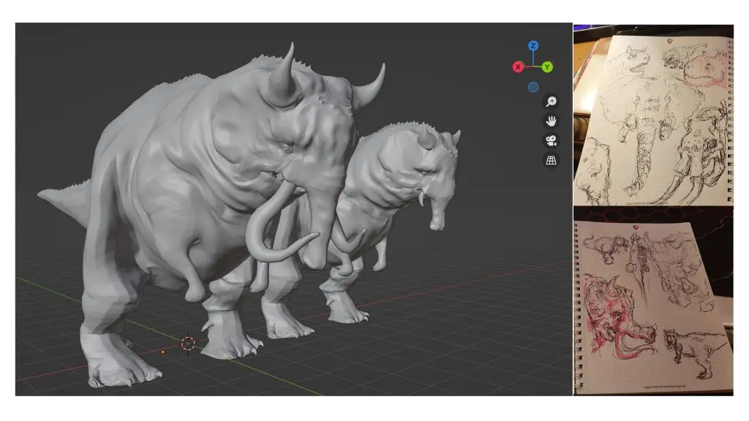Image resolution: width=749 pixels, height=421 pixels.
Task: Toggle the camera view icon
Action: (x=551, y=140)
